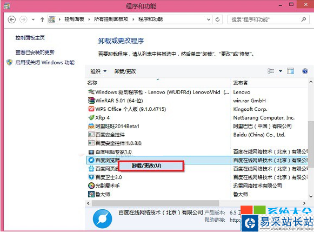
Task: Click publisher cell 迅雷网络技术有限公司
Action: click(257, 185)
